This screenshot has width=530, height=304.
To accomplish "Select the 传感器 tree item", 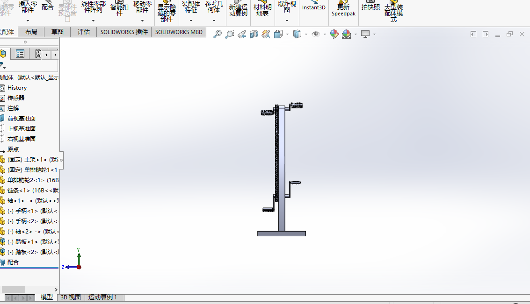I will [16, 98].
